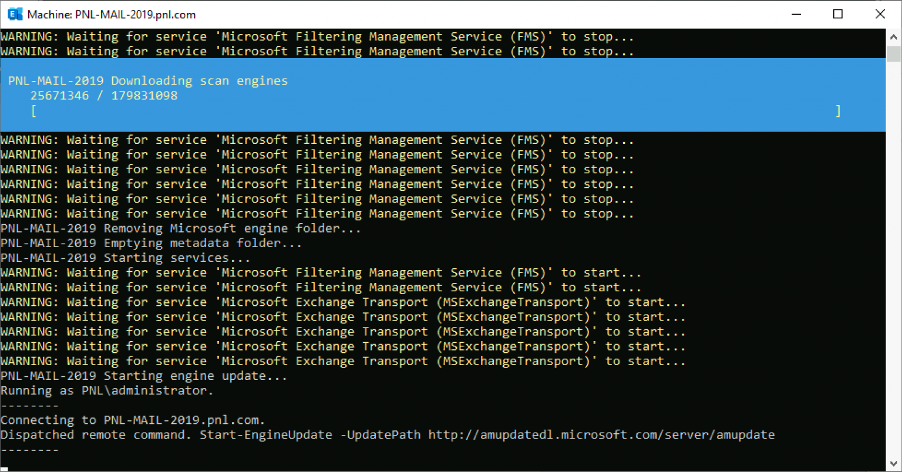Maximize the console window

coord(838,14)
